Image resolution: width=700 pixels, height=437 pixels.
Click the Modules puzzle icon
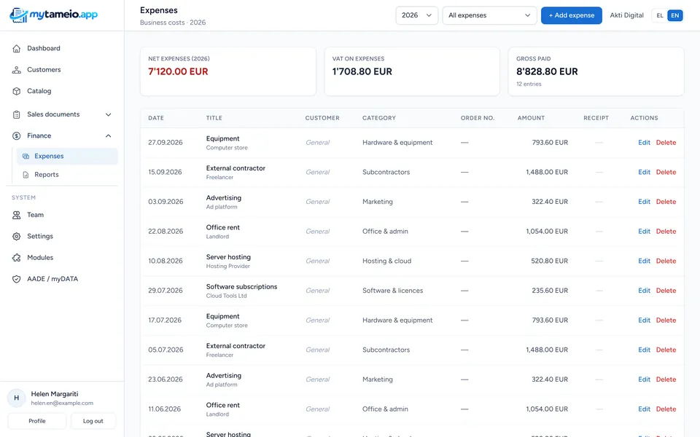pos(17,258)
